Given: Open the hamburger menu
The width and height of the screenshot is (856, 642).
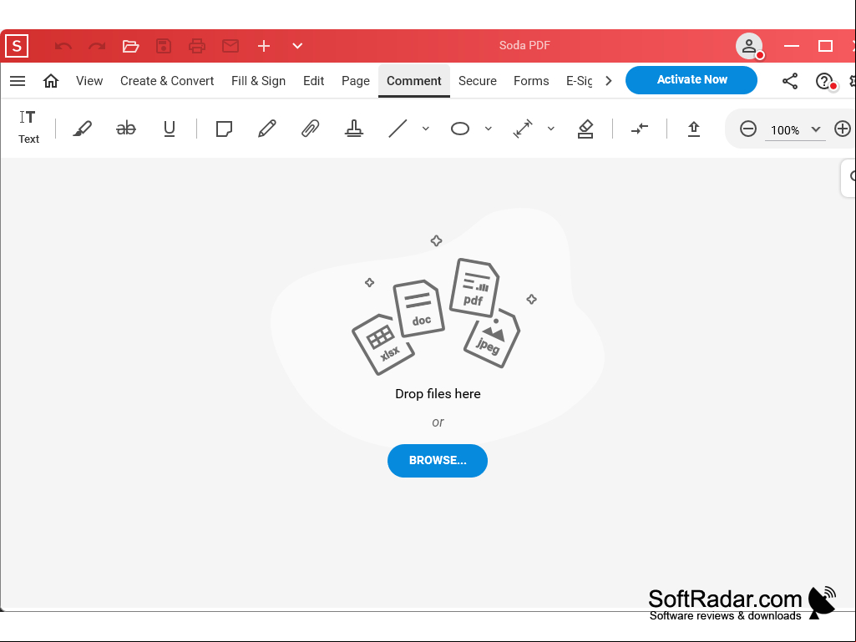Looking at the screenshot, I should [x=18, y=81].
